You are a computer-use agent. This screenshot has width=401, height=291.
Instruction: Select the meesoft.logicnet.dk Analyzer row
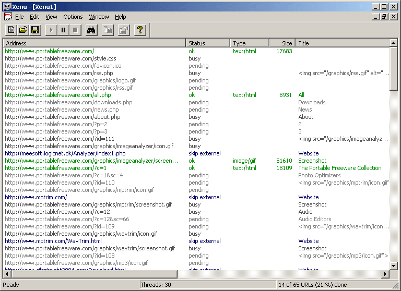pyautogui.click(x=196, y=153)
